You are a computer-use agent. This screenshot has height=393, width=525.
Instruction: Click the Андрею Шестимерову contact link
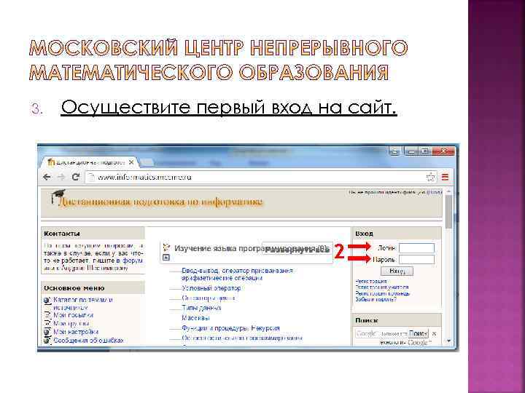[95, 268]
